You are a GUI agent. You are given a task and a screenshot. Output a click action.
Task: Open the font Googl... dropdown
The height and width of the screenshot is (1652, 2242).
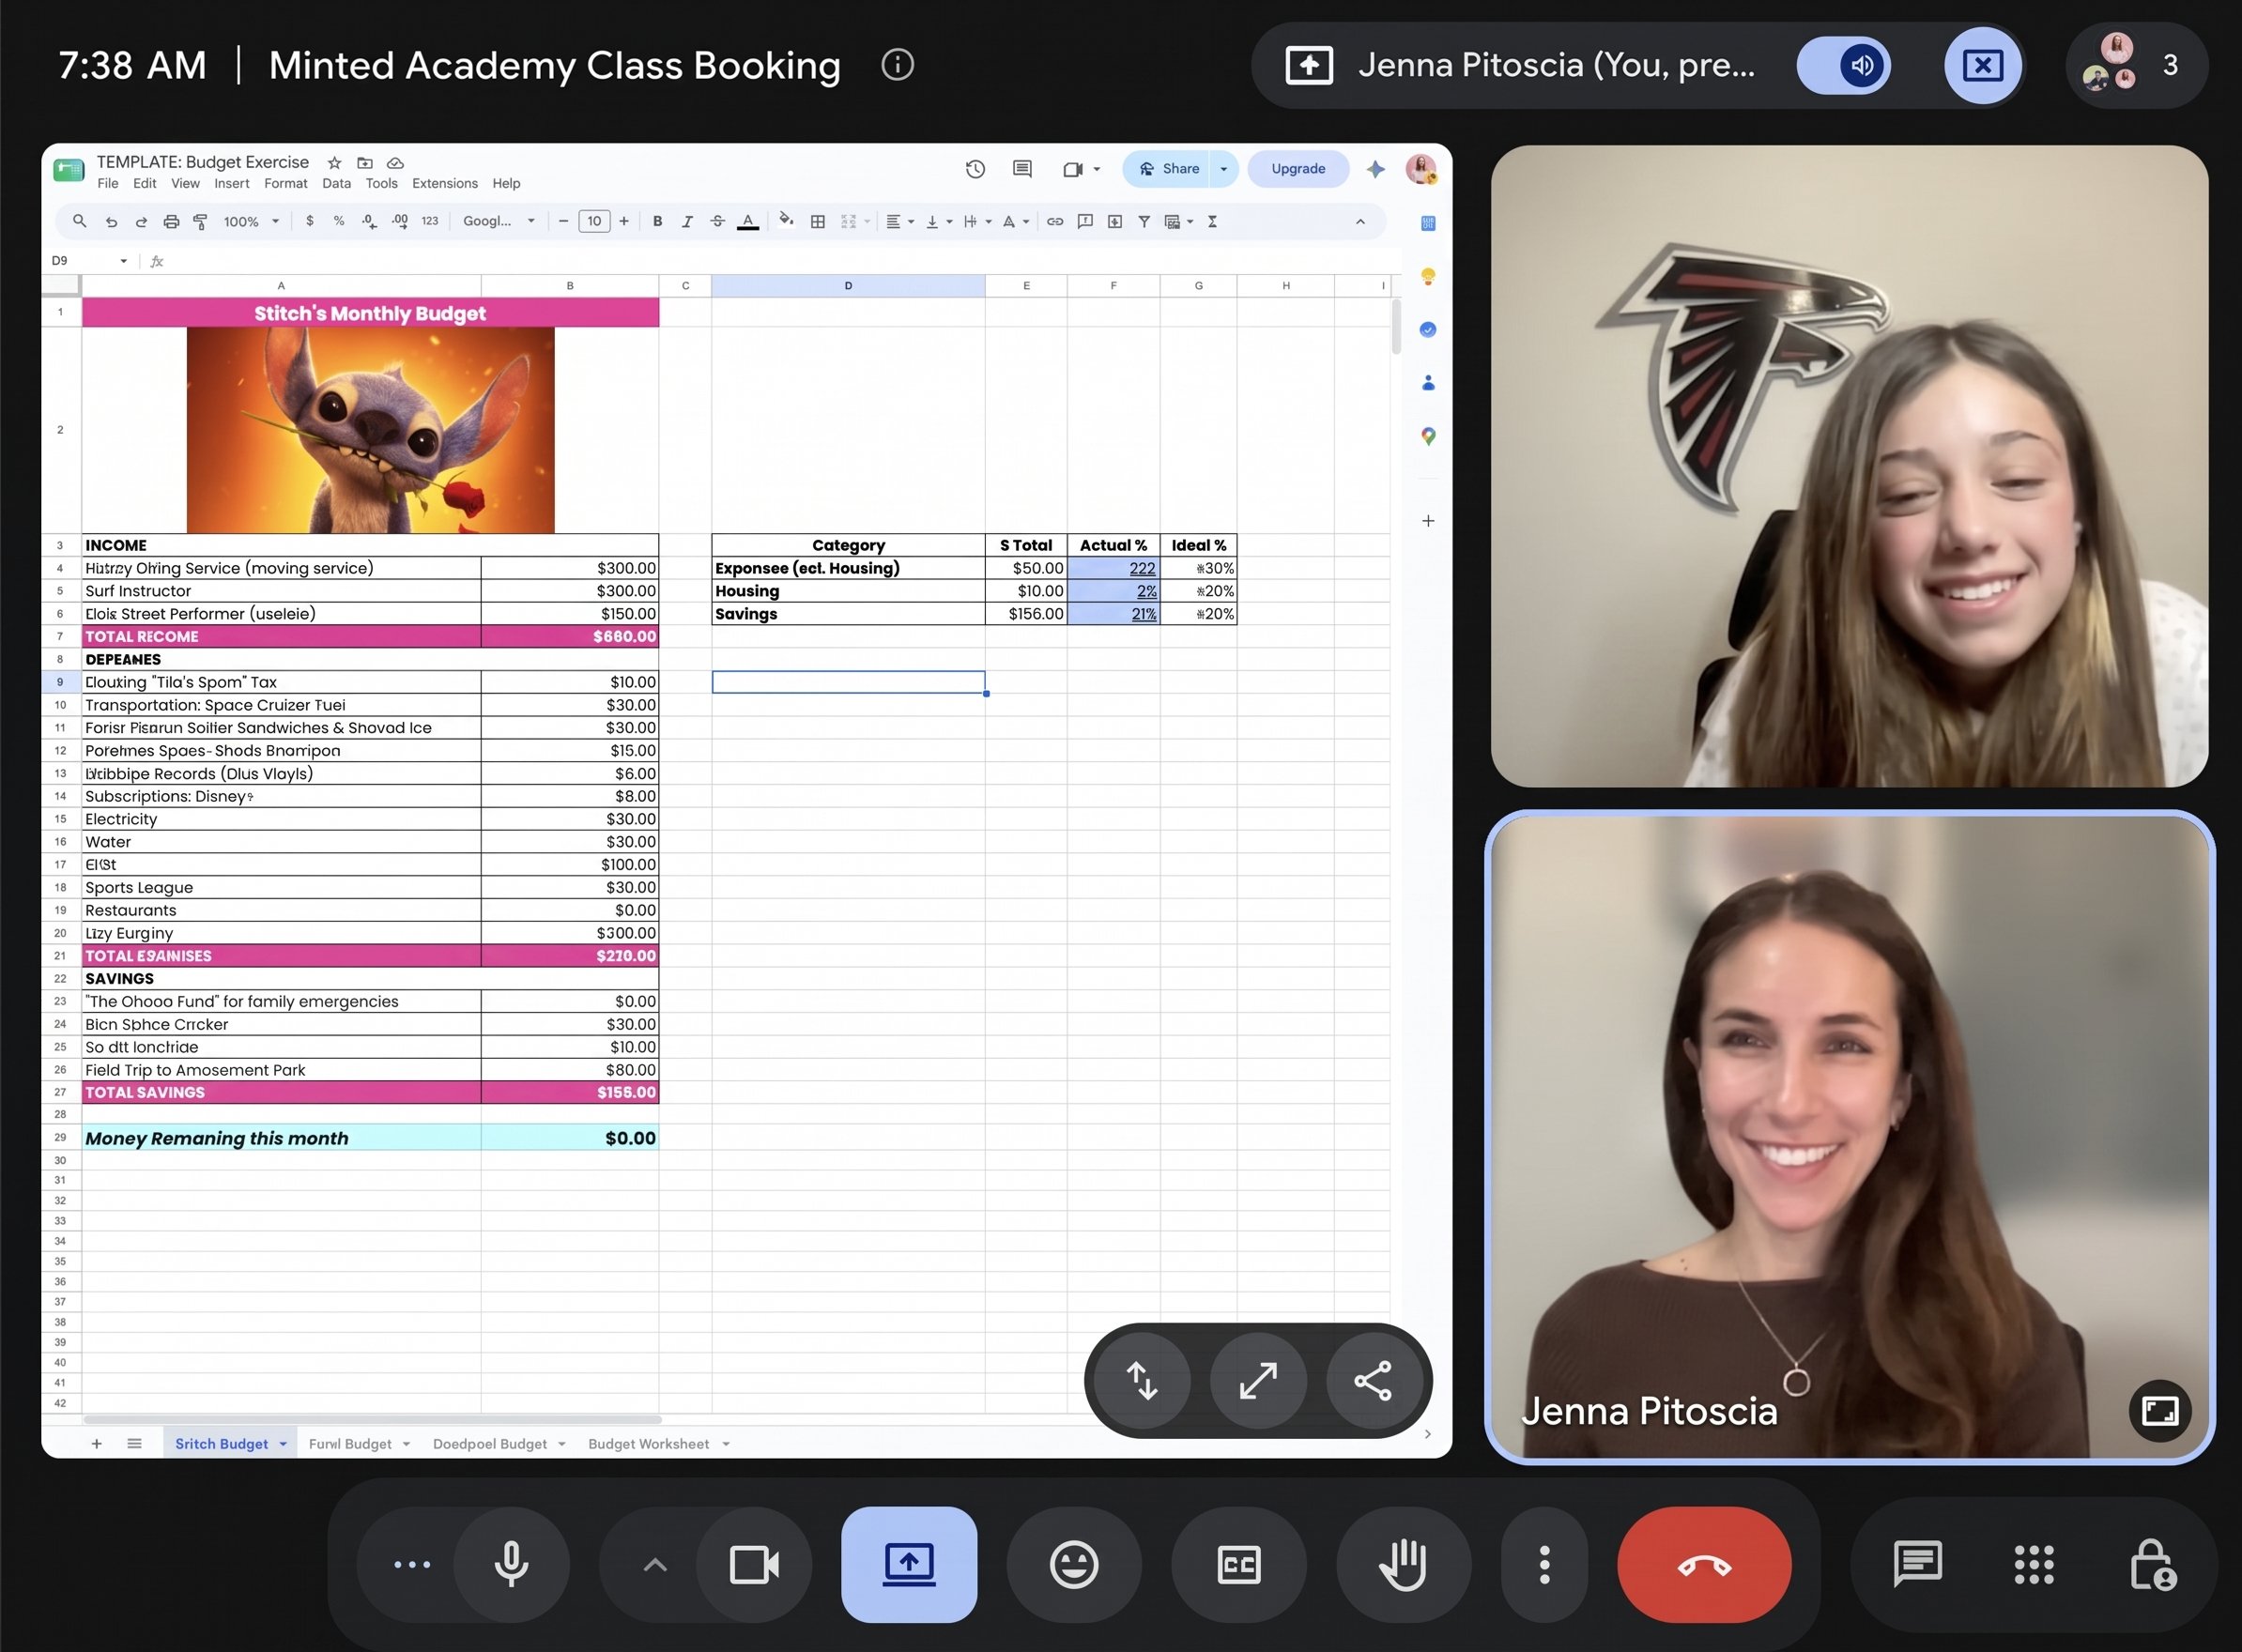pos(499,221)
